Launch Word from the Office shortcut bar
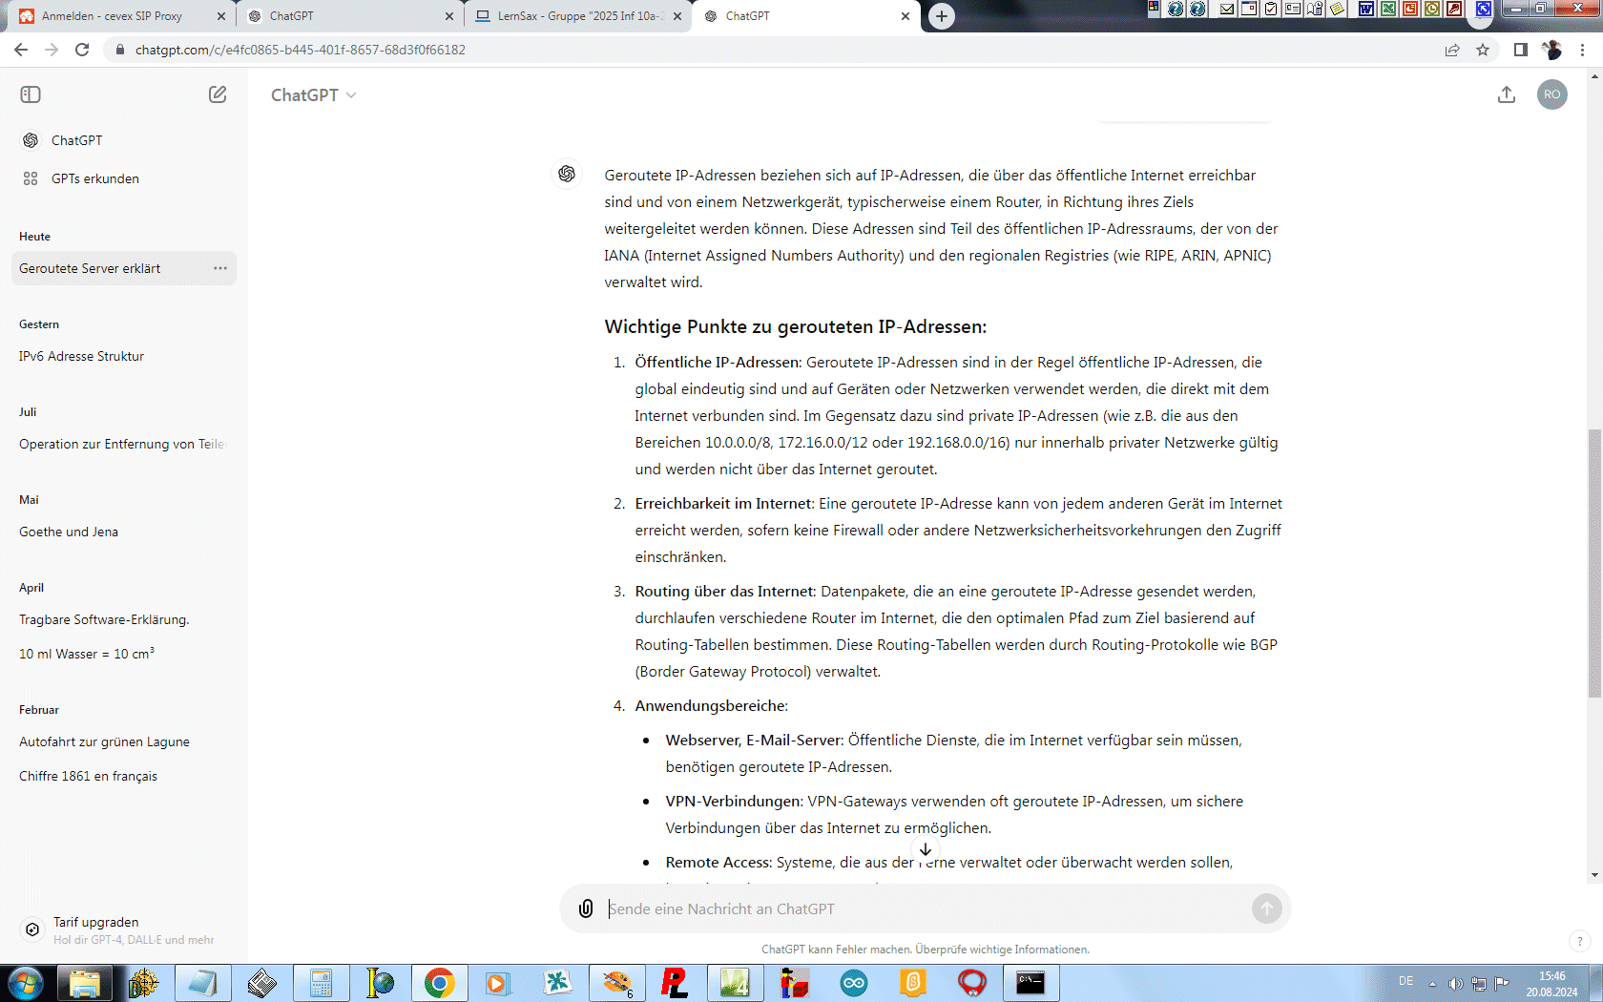 click(1365, 9)
